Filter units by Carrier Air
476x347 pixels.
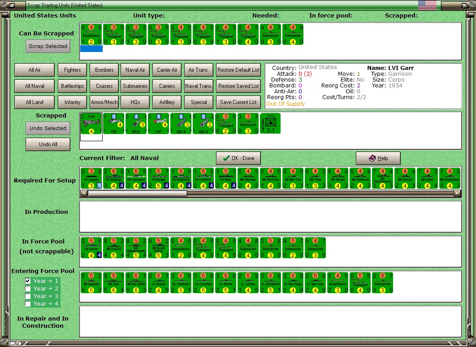(167, 70)
